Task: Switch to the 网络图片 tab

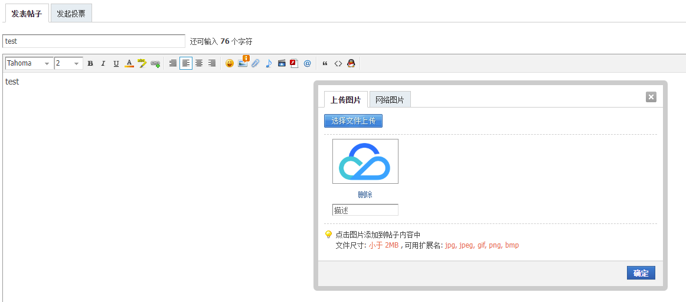Action: coord(390,100)
